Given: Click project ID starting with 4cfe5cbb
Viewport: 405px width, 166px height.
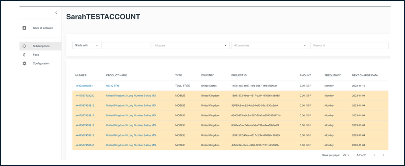Looking at the screenshot, I should 255,145.
